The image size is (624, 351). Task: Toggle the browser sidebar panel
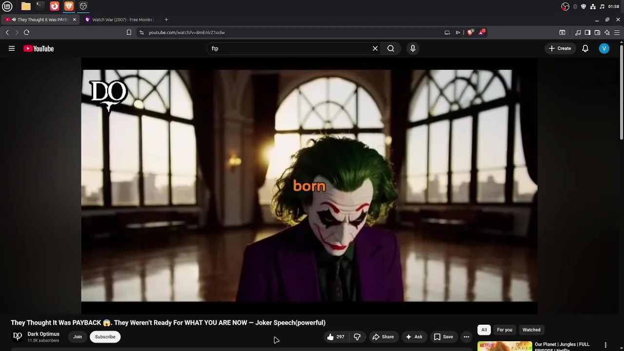[587, 33]
